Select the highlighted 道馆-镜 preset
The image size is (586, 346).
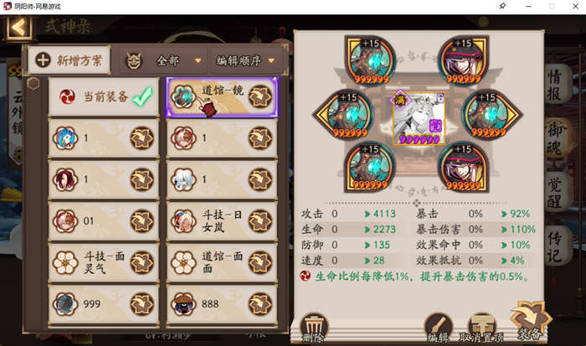tap(222, 97)
